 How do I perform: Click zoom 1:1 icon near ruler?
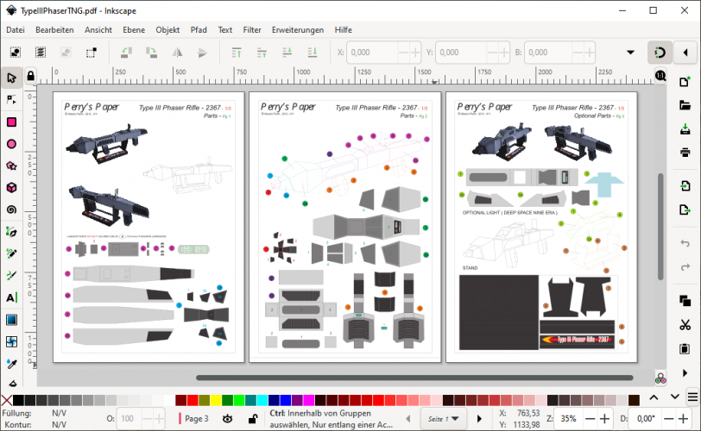pyautogui.click(x=660, y=75)
